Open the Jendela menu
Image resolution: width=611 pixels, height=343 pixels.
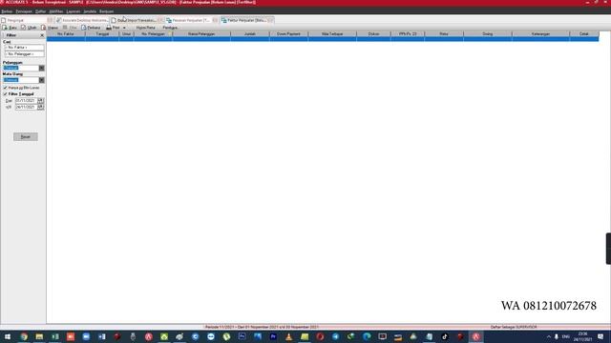point(90,11)
